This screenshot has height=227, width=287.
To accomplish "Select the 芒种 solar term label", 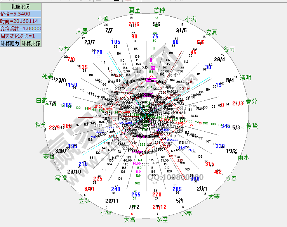I will (x=159, y=10).
